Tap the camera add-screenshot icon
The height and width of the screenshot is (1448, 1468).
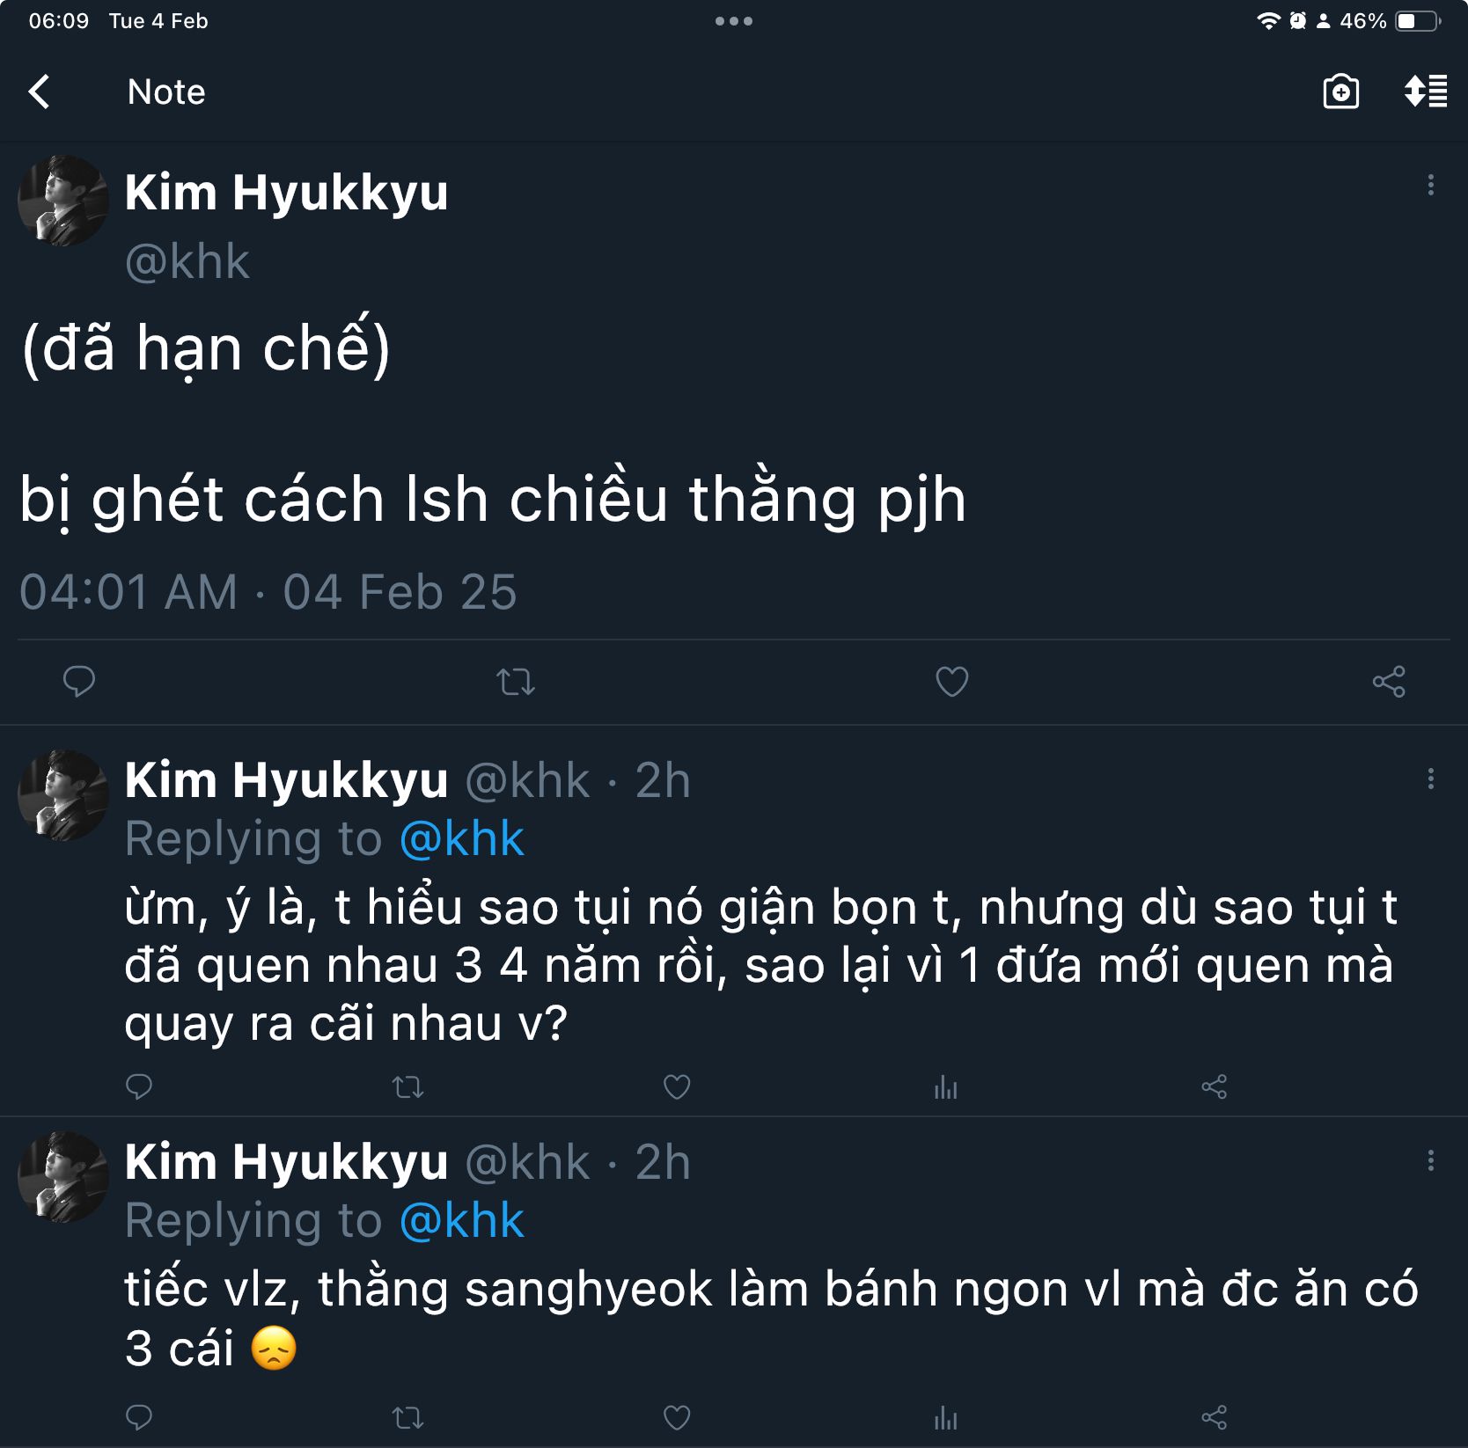click(1340, 91)
